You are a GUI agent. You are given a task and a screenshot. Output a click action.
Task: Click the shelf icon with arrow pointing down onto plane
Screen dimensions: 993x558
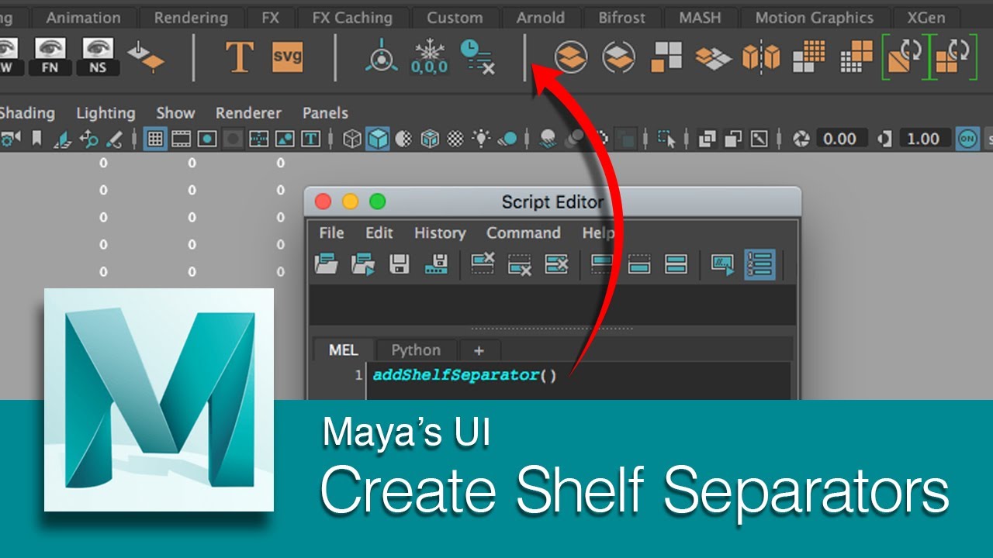coord(145,57)
